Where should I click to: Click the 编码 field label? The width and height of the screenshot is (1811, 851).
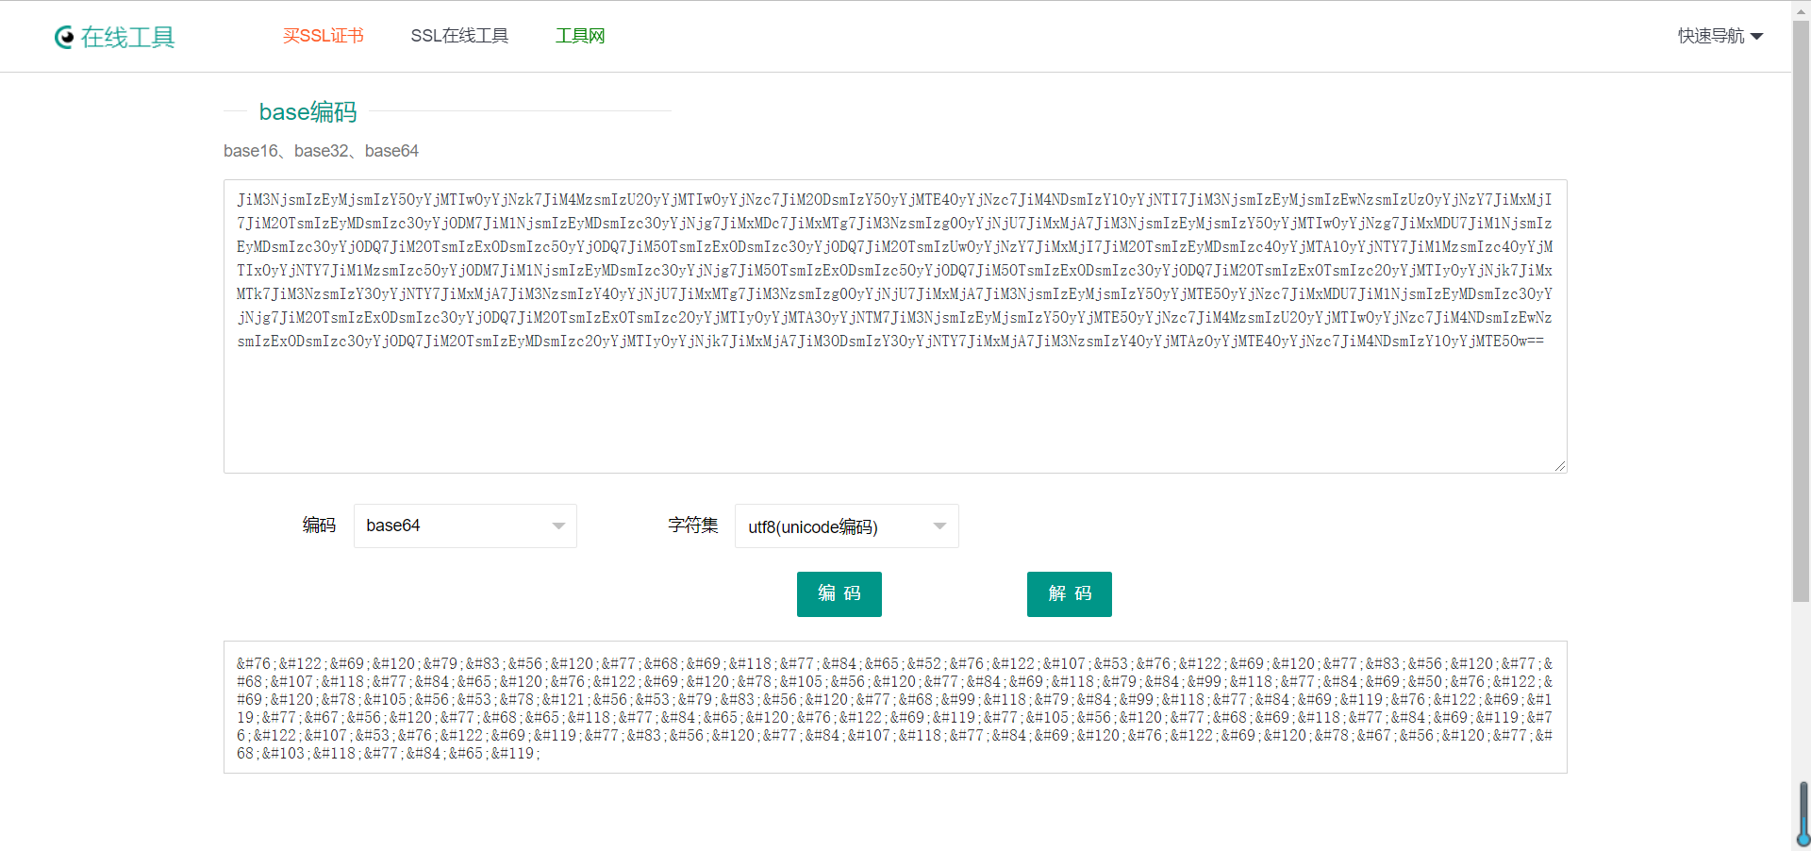(x=319, y=526)
